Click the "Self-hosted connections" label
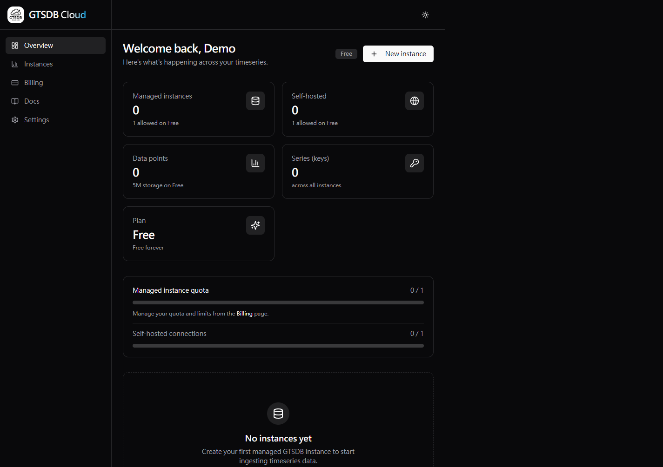The height and width of the screenshot is (467, 663). coord(169,334)
